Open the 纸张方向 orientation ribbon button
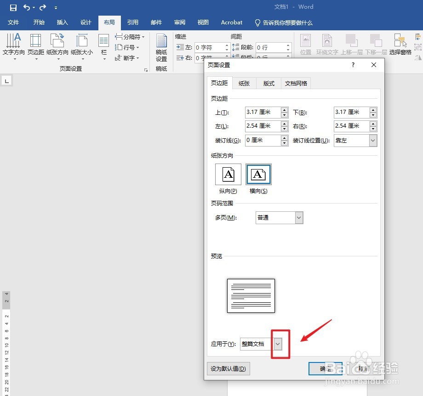Screen dimensions: 423x396 pos(57,46)
